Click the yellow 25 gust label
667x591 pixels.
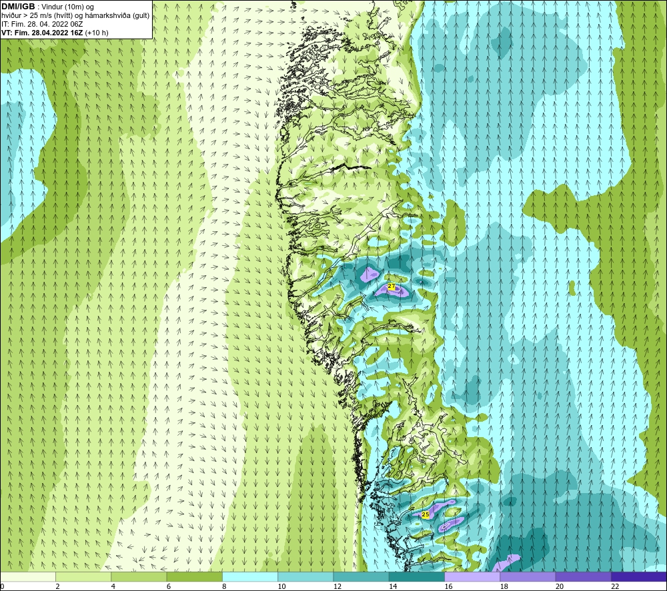[x=425, y=514]
